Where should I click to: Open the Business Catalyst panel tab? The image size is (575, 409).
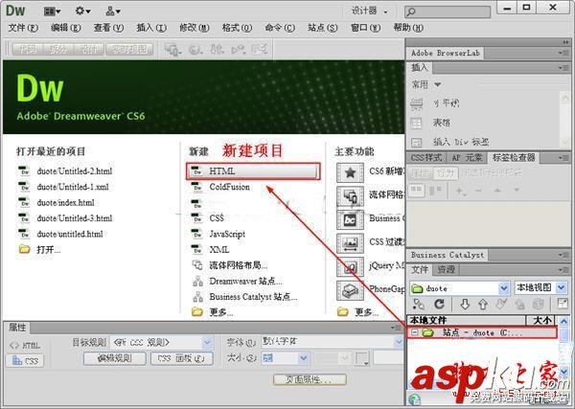(447, 255)
